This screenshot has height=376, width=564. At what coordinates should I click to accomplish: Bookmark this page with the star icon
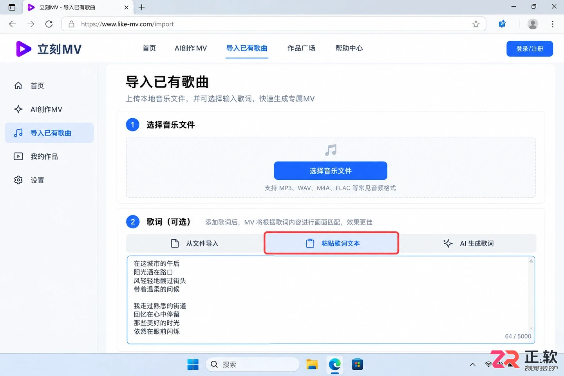[476, 24]
